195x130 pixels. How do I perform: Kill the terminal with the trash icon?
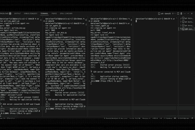pyautogui.click(x=181, y=14)
